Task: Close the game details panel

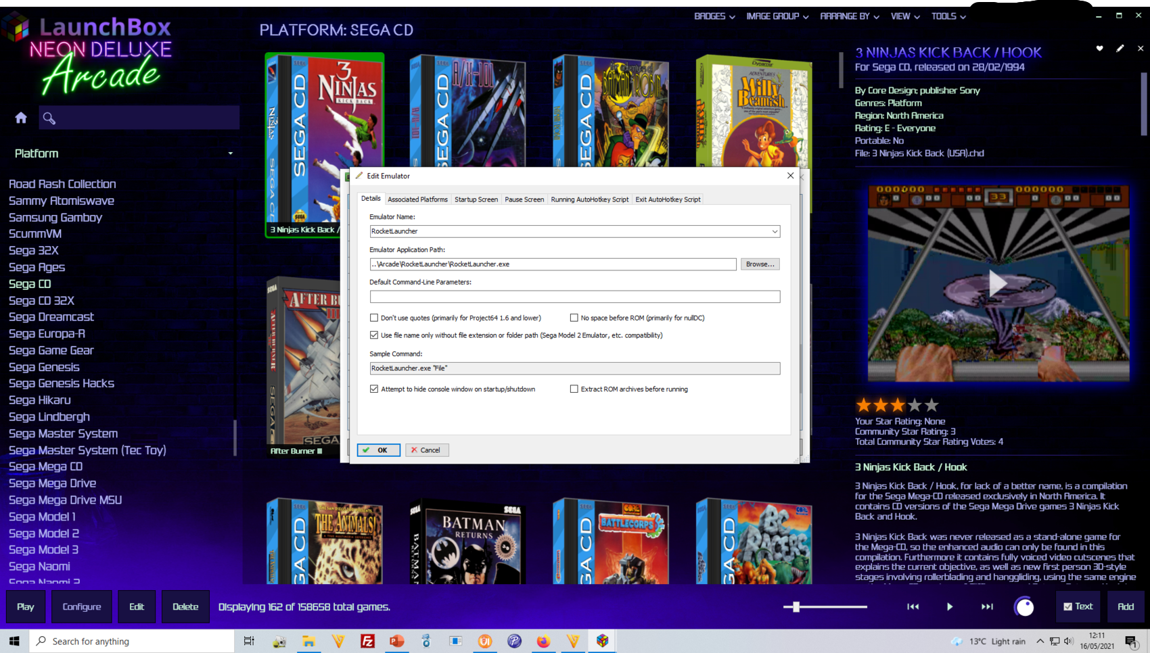Action: (1141, 49)
